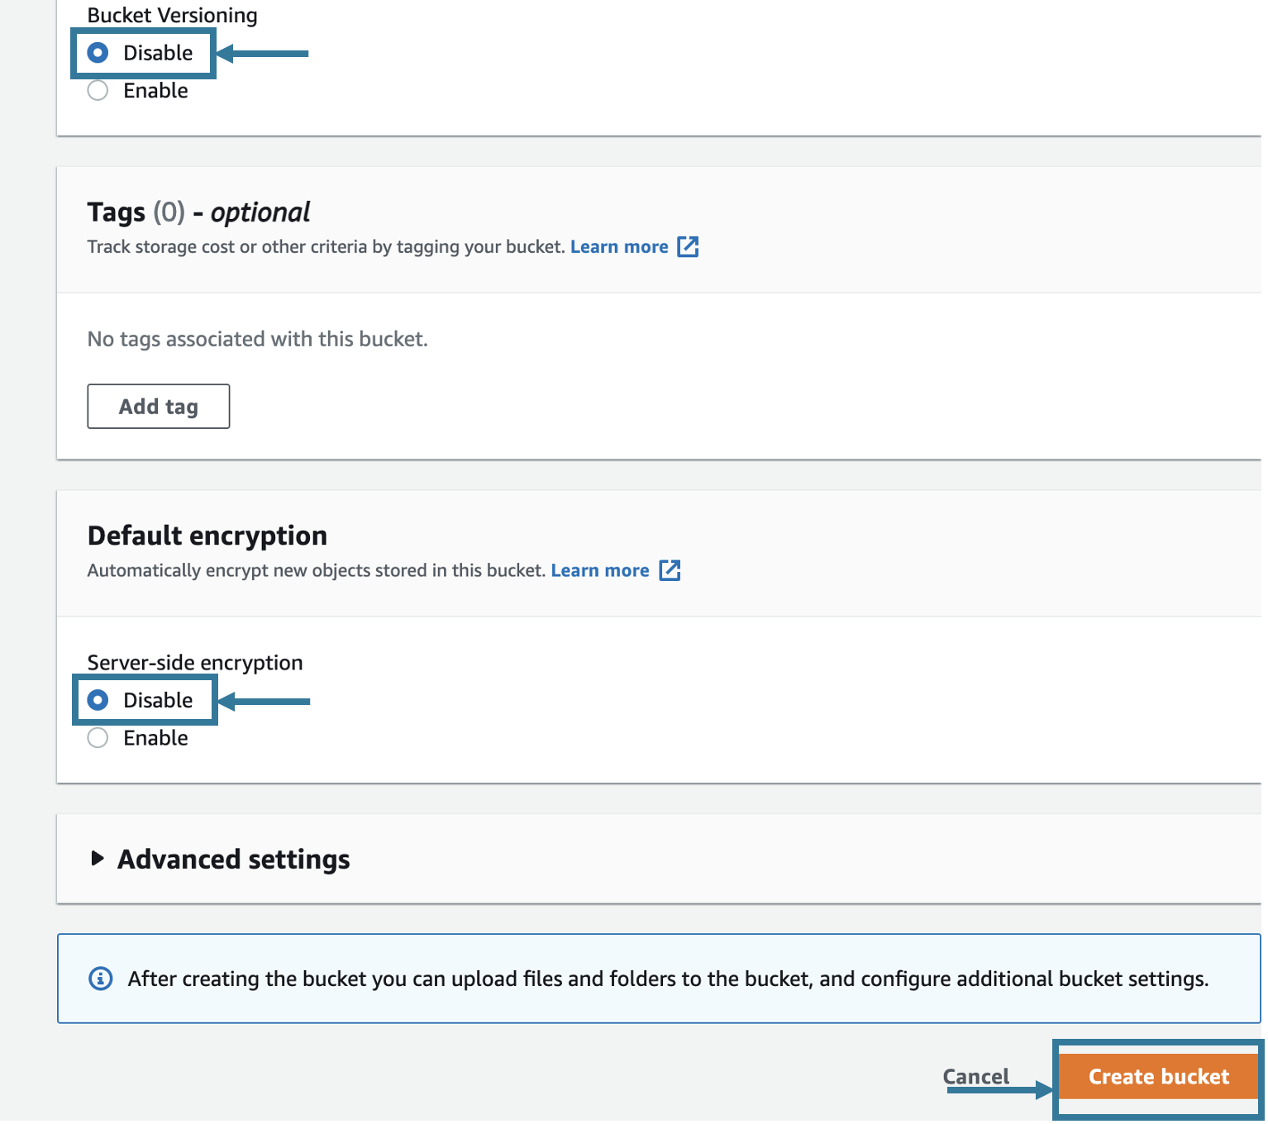The height and width of the screenshot is (1124, 1268).
Task: Click the Create bucket button
Action: 1157,1076
